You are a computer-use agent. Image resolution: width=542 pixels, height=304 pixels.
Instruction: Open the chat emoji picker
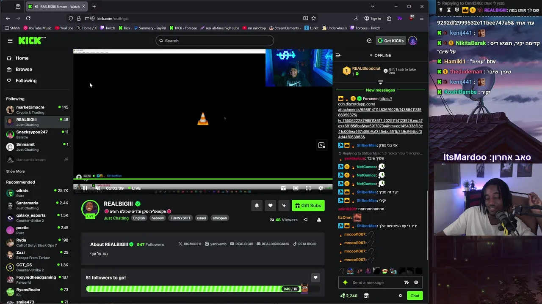point(416,282)
